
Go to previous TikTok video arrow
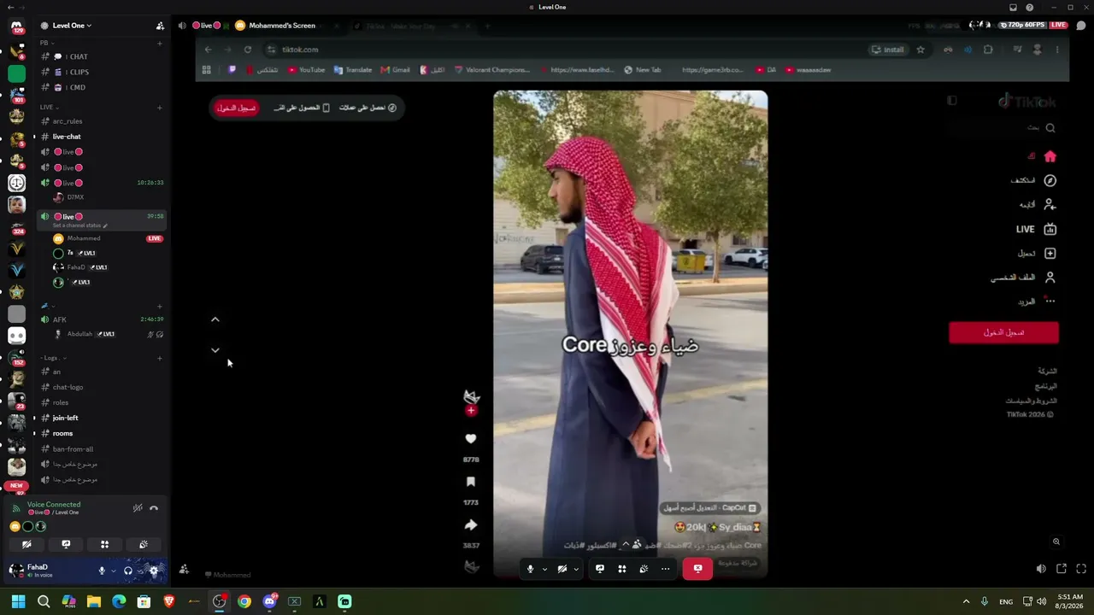[x=215, y=319]
